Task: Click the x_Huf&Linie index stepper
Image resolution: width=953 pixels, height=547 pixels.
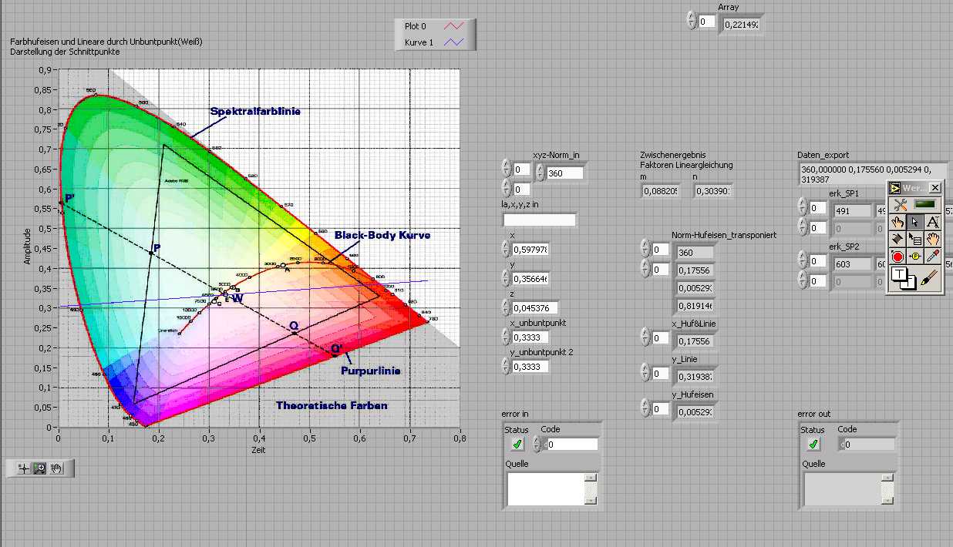Action: coord(645,337)
